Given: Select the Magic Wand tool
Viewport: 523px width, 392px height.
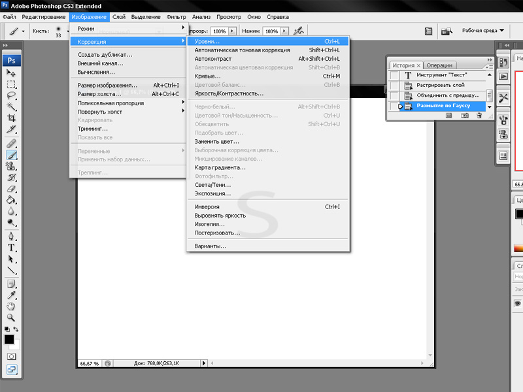Looking at the screenshot, I should coord(11,106).
